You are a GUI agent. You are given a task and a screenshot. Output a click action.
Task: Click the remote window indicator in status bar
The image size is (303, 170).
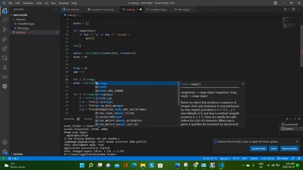point(3,158)
